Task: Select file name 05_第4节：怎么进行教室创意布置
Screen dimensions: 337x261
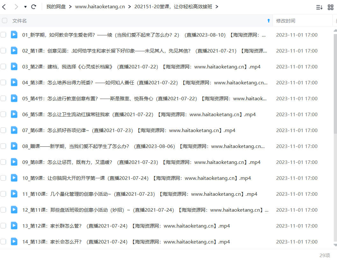Action: click(x=144, y=98)
